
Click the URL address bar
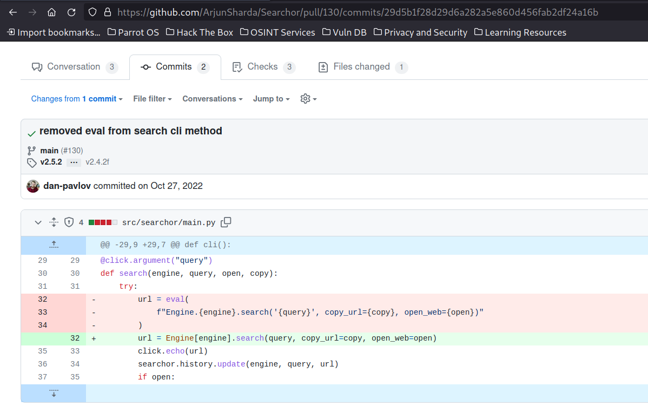tap(358, 12)
